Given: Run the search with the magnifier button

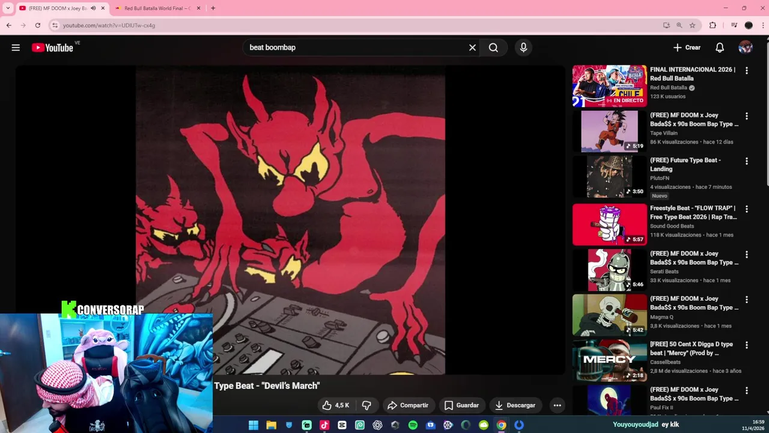Looking at the screenshot, I should [493, 48].
